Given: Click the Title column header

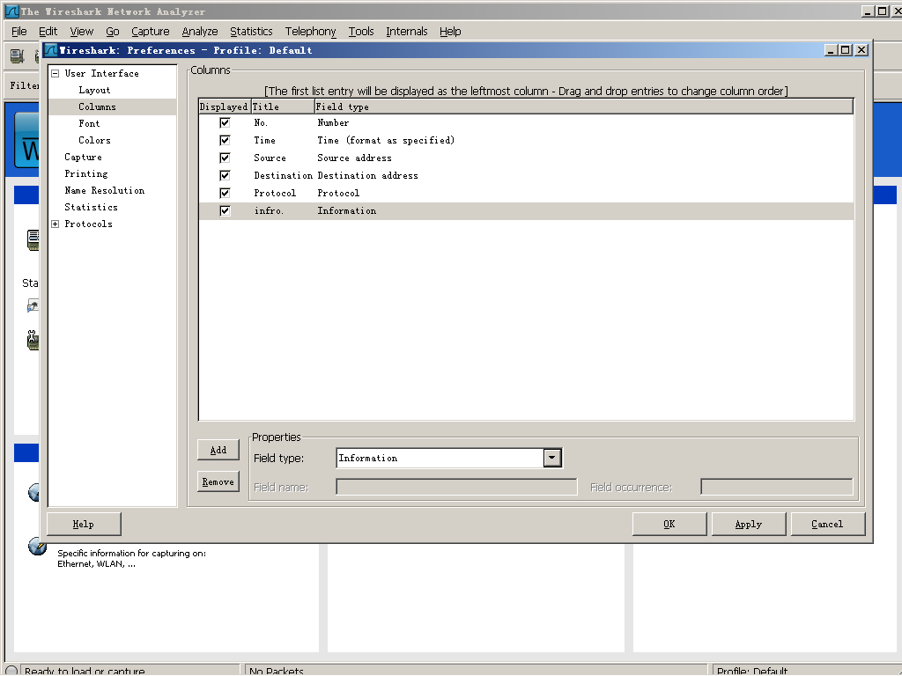Looking at the screenshot, I should click(283, 107).
